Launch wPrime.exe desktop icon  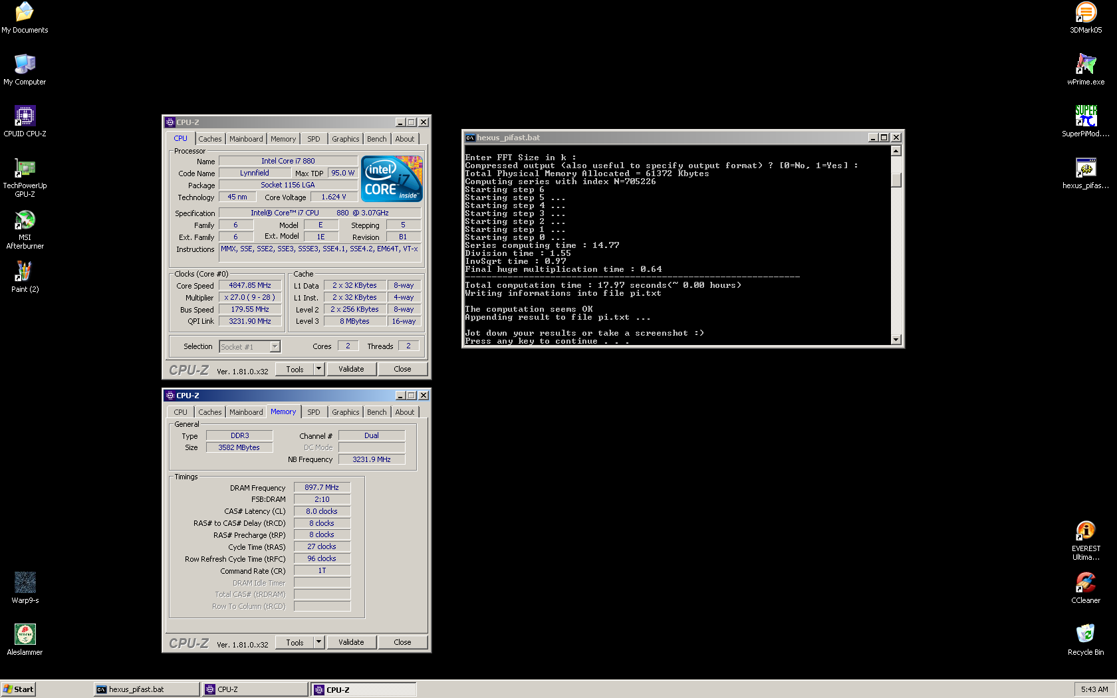point(1086,70)
